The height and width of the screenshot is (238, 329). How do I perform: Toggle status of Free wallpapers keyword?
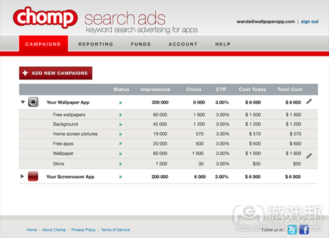(120, 114)
